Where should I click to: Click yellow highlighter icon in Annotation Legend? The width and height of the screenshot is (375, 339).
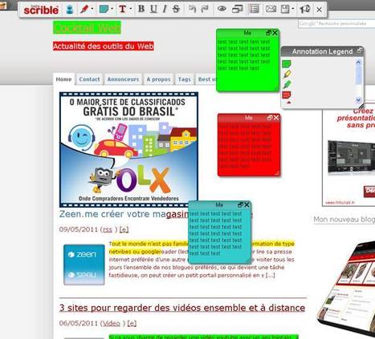point(287,74)
